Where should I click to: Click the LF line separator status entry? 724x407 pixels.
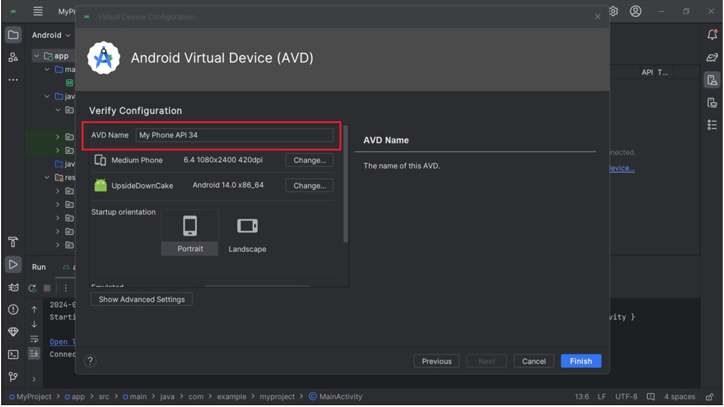coord(602,397)
